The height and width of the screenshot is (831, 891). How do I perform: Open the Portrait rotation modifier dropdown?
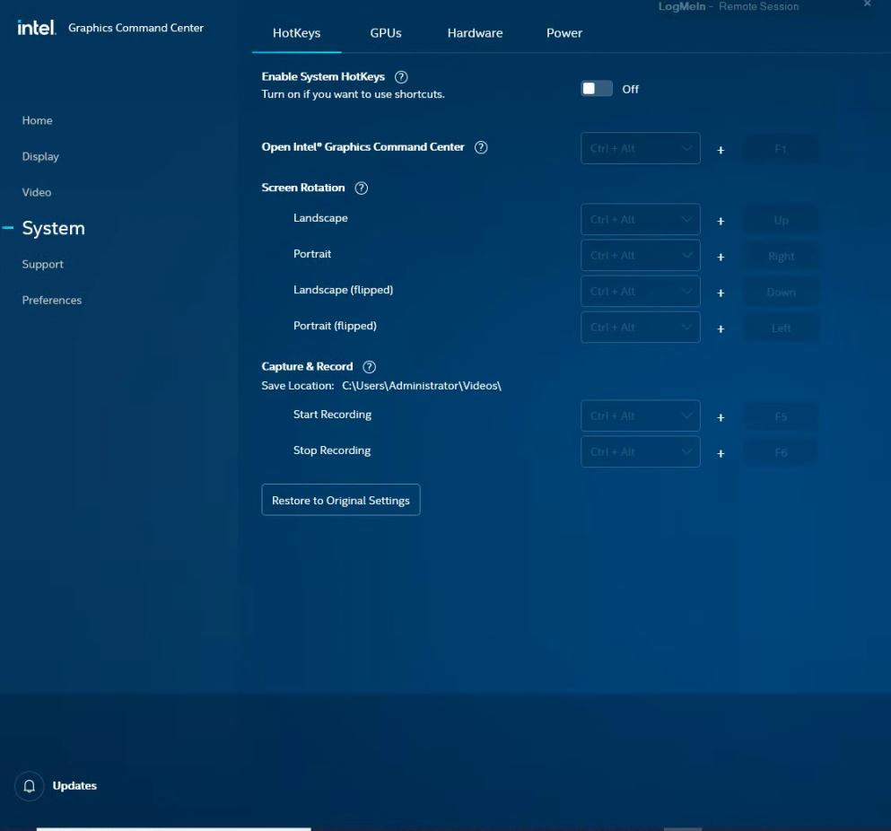click(641, 255)
